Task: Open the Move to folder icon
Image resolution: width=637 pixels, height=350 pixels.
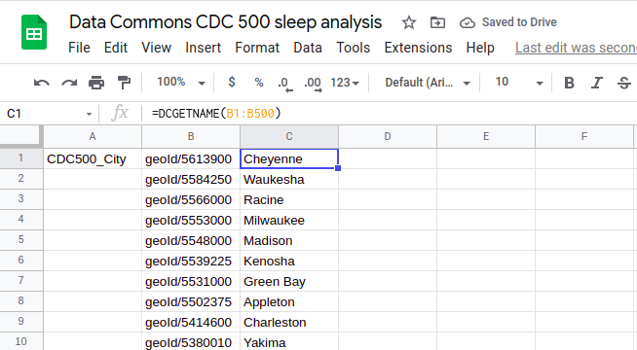Action: (437, 22)
